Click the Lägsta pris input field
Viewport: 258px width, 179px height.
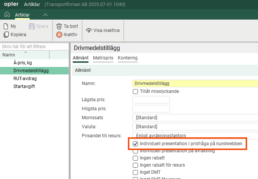(151, 100)
